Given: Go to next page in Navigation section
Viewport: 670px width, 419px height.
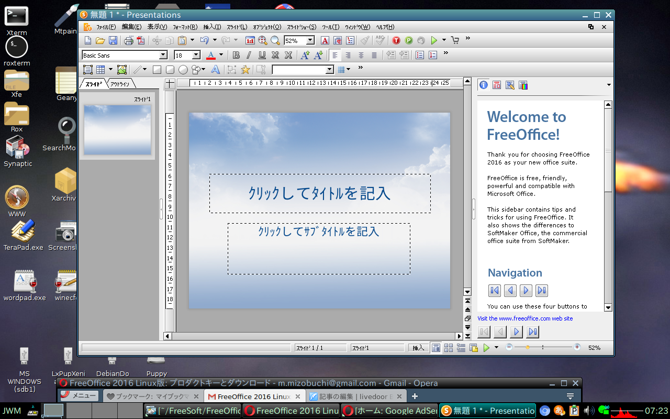Looking at the screenshot, I should (526, 290).
